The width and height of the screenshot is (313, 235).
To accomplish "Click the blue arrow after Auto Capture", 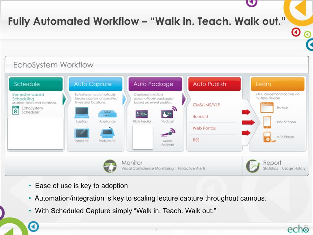I will (124, 99).
